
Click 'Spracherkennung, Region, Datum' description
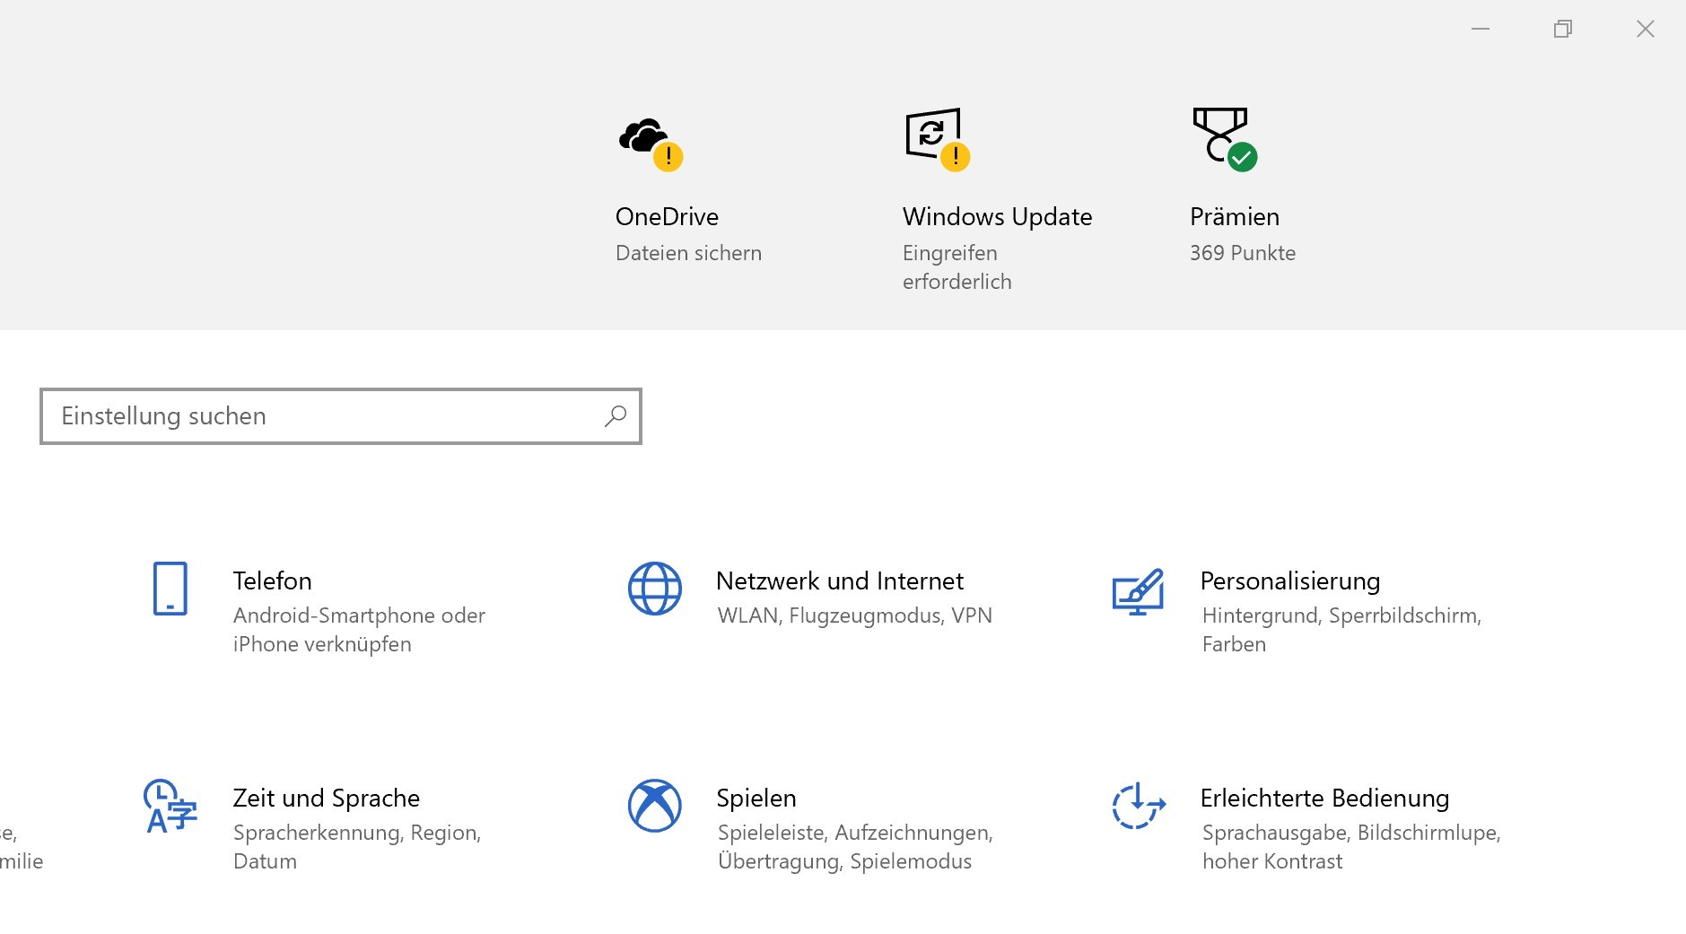click(357, 847)
